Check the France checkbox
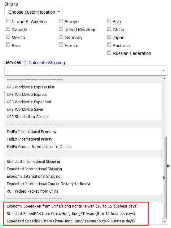Image resolution: width=171 pixels, height=228 pixels. click(x=61, y=45)
